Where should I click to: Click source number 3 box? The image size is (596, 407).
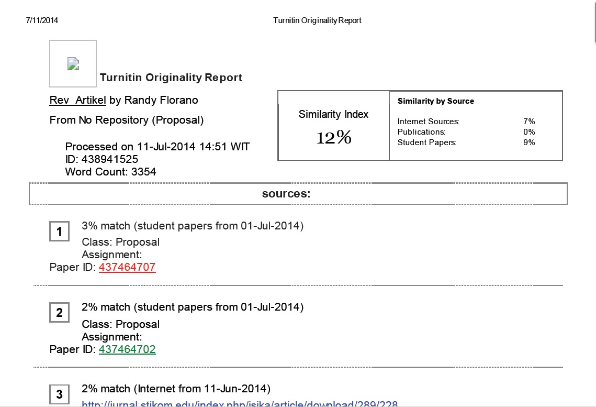point(59,394)
